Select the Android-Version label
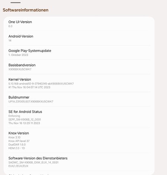Screen dimensions: 167x175 point(21,36)
